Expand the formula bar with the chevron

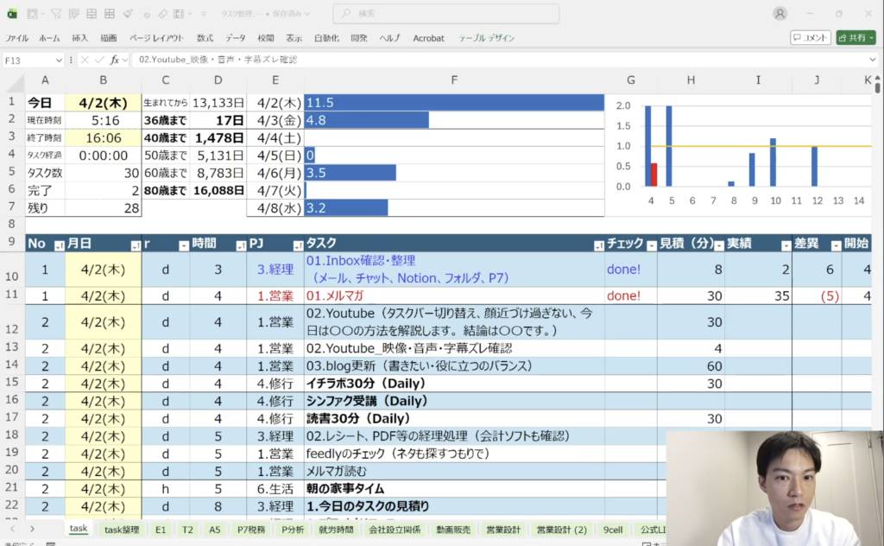pos(873,60)
